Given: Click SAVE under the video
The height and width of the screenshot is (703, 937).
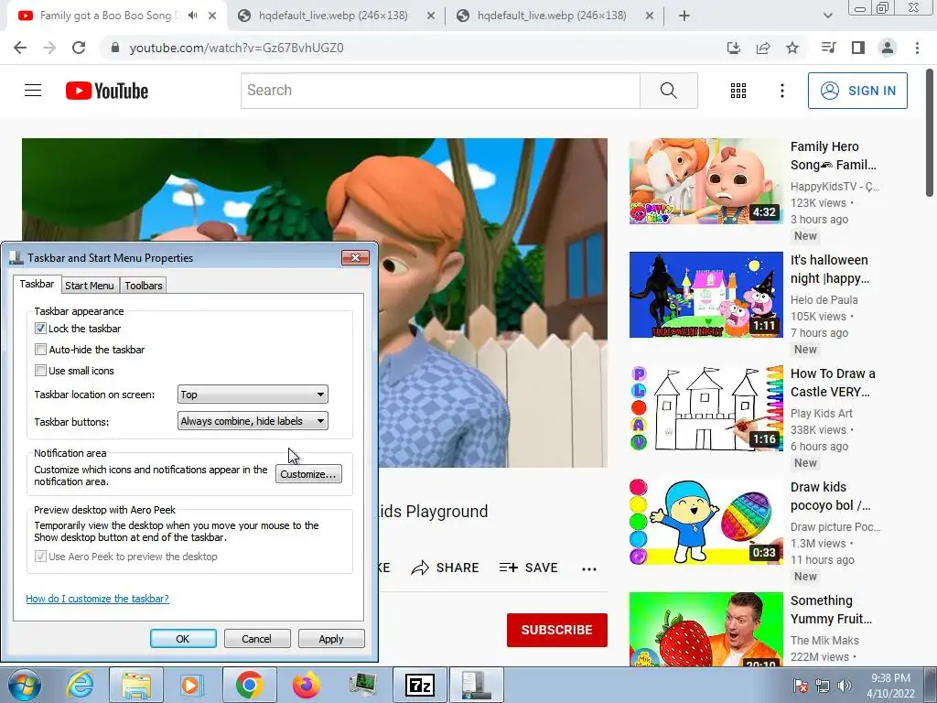Looking at the screenshot, I should (528, 568).
